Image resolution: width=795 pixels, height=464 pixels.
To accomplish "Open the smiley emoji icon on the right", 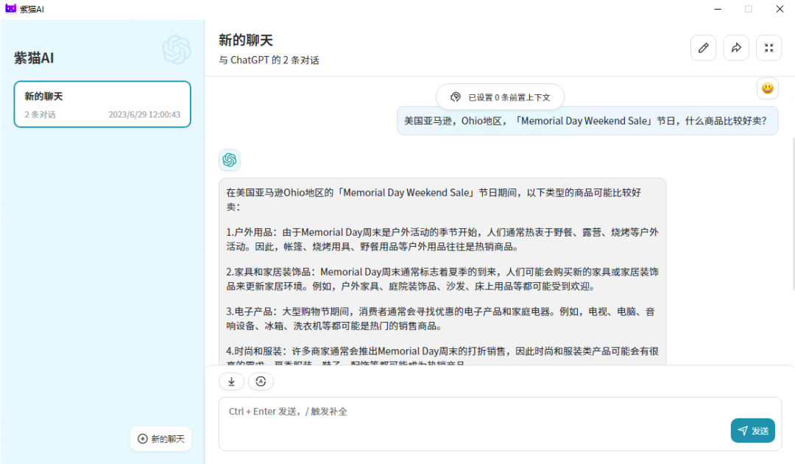I will (x=767, y=88).
